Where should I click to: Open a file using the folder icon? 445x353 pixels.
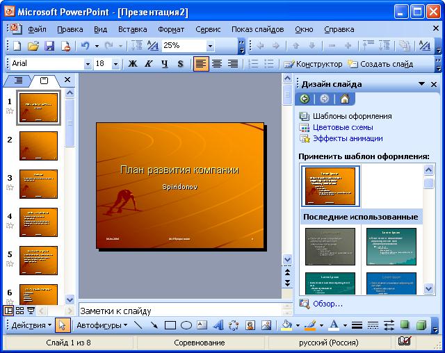(x=33, y=46)
